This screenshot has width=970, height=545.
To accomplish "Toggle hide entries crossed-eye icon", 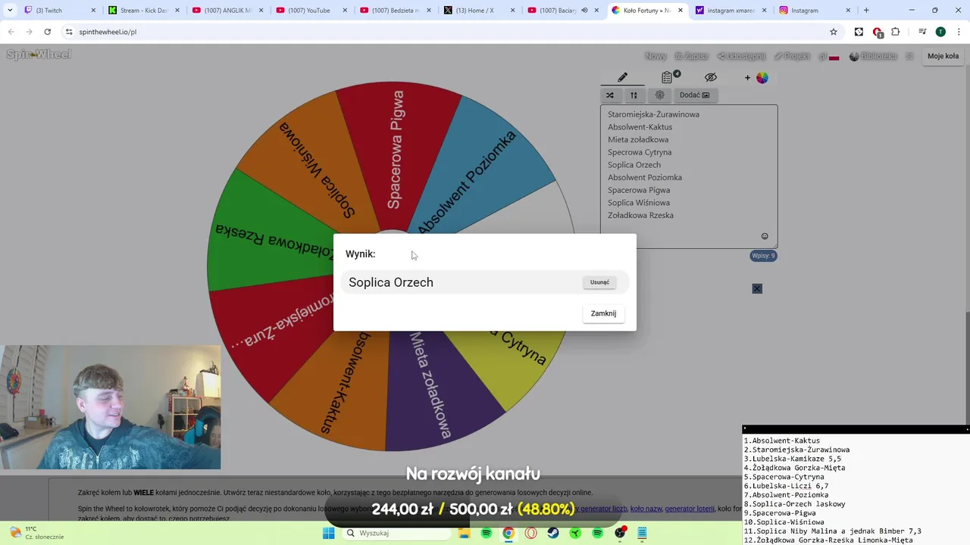I will coord(710,77).
